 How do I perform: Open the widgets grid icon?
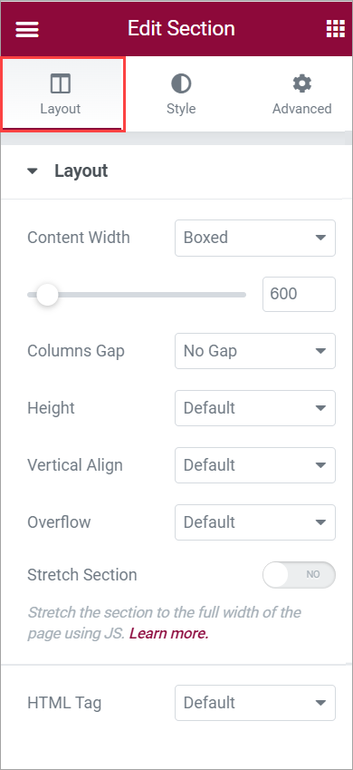[x=335, y=29]
